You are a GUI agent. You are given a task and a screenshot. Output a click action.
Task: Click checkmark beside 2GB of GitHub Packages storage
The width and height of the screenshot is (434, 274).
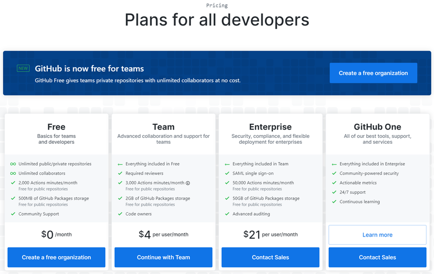(120, 198)
